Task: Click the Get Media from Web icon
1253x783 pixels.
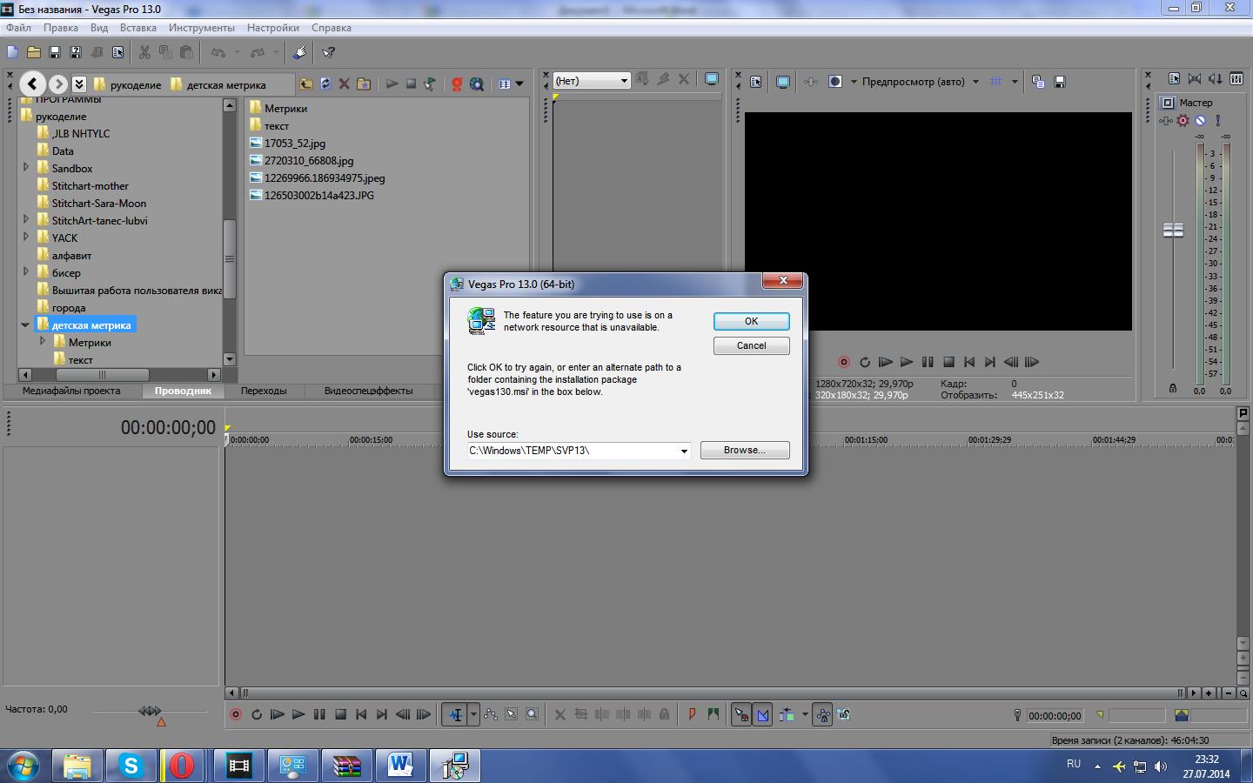Action: [x=476, y=84]
